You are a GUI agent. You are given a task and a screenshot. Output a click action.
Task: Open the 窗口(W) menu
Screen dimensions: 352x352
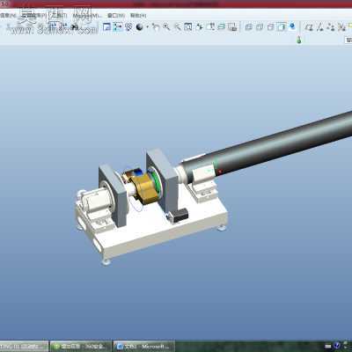[116, 16]
